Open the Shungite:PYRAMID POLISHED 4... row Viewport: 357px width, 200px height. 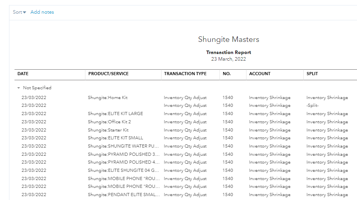coord(123,162)
